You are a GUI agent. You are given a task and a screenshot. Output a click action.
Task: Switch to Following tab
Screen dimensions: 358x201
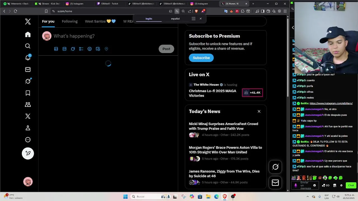[70, 21]
